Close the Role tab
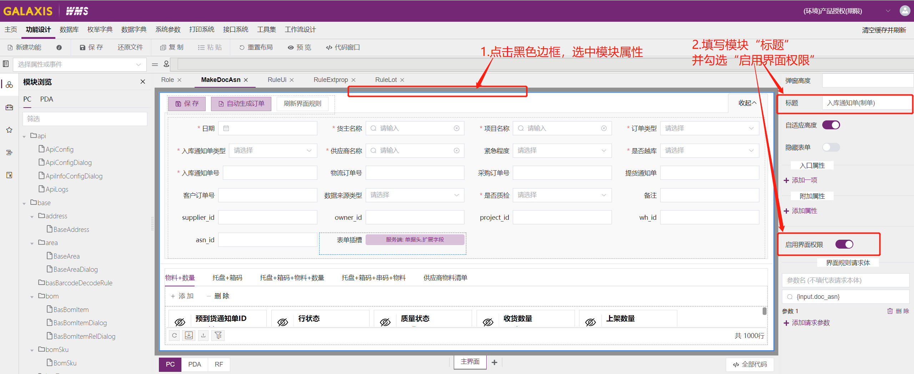 pyautogui.click(x=180, y=80)
